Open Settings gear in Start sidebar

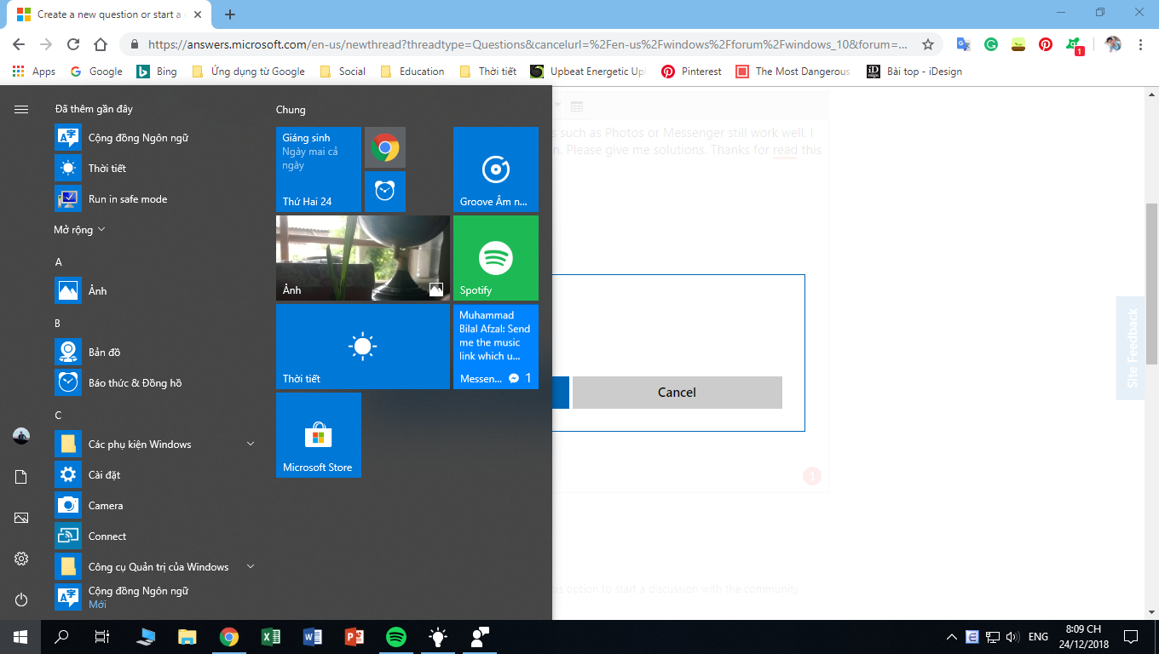[x=21, y=559]
